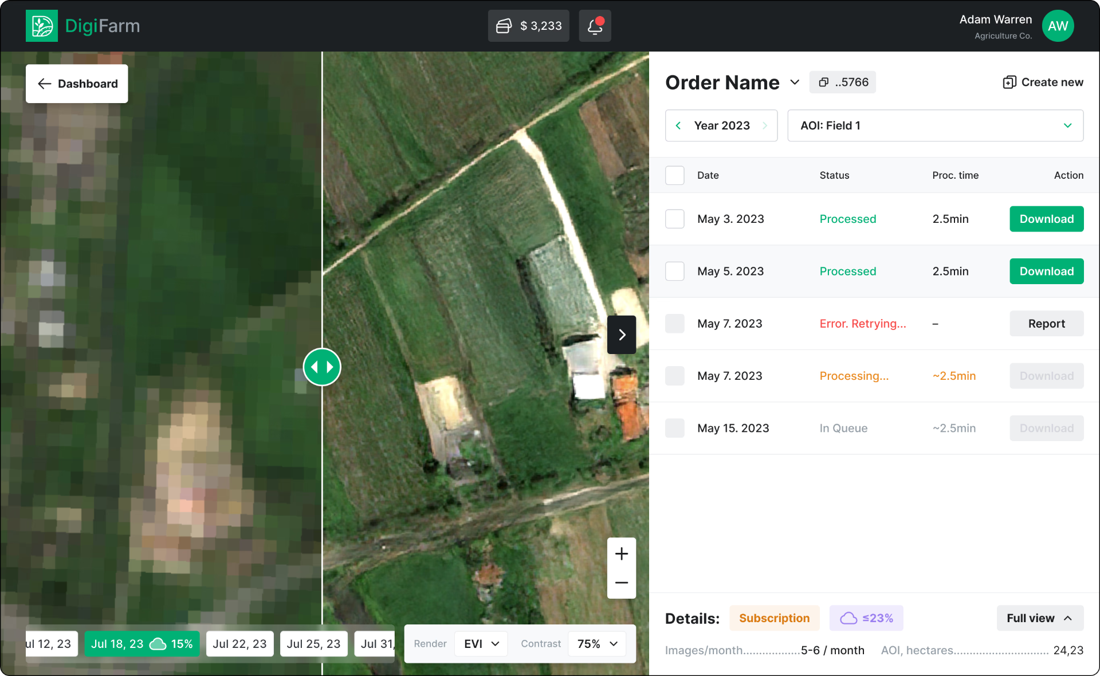Zoom out the map with minus button
The height and width of the screenshot is (676, 1100).
pos(622,583)
